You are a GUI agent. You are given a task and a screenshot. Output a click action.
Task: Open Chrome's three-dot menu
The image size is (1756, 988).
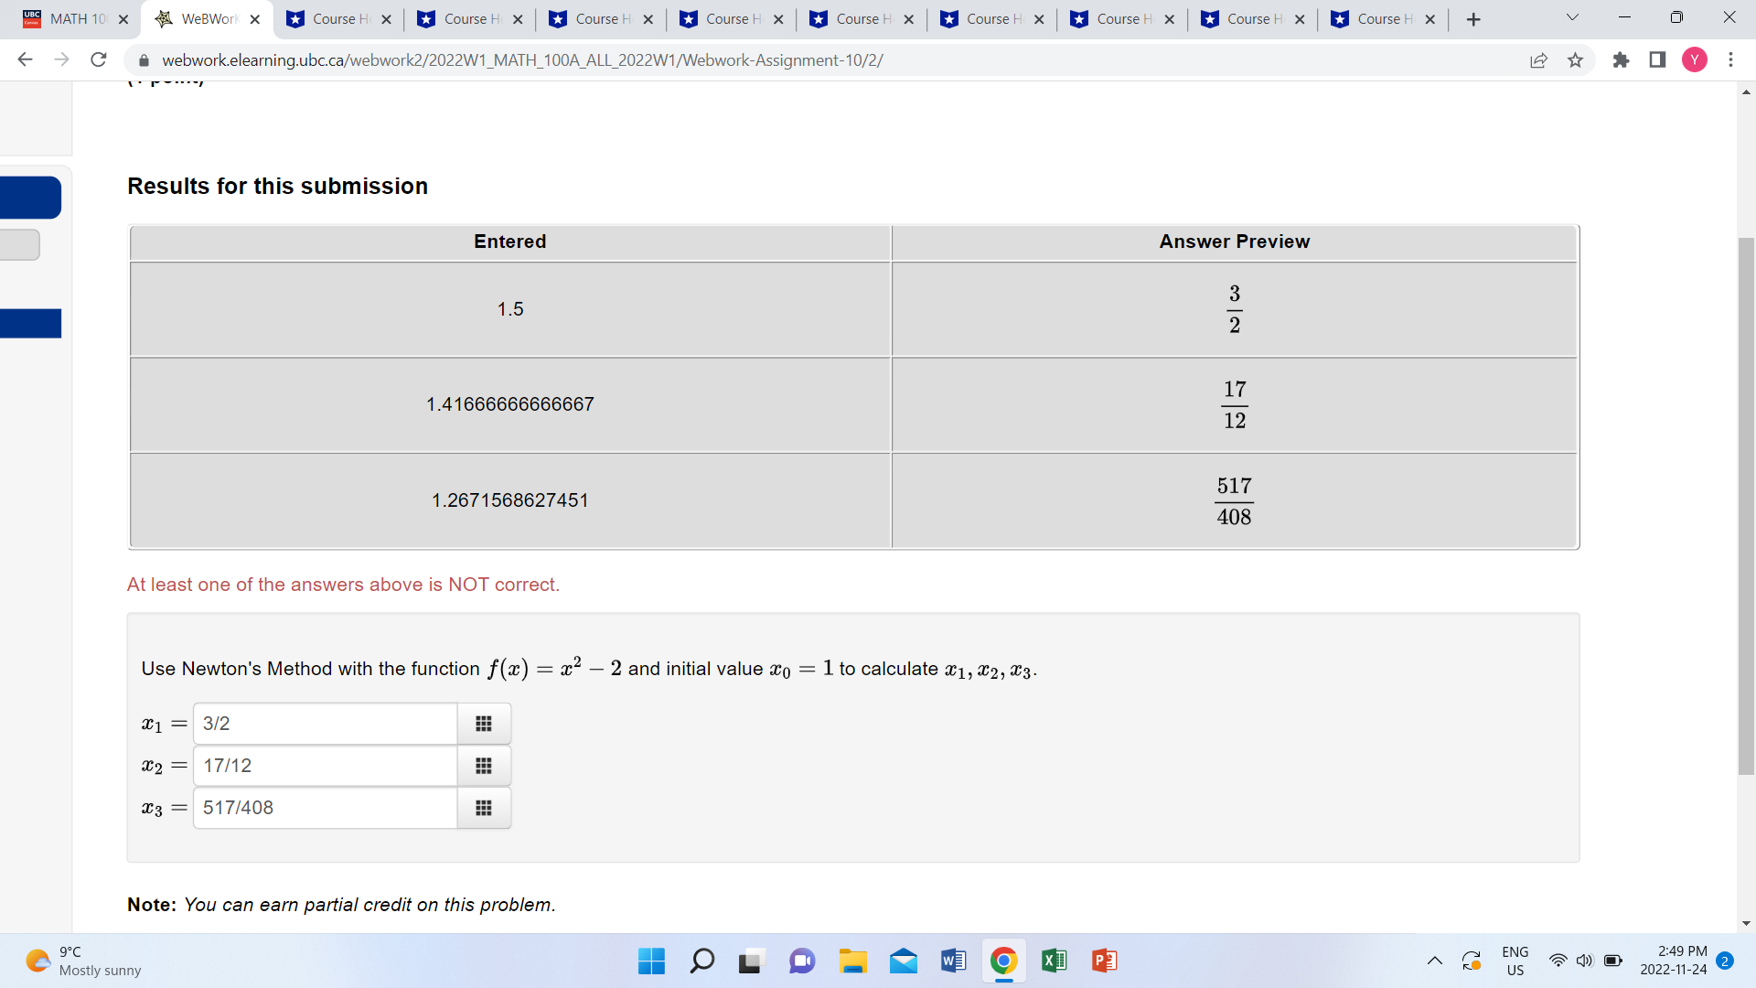[x=1730, y=60]
